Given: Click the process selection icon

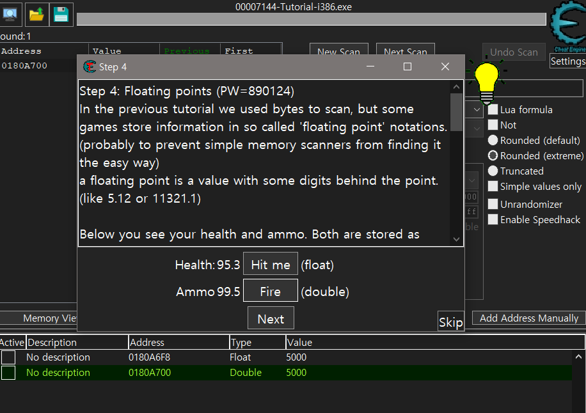Looking at the screenshot, I should point(9,13).
